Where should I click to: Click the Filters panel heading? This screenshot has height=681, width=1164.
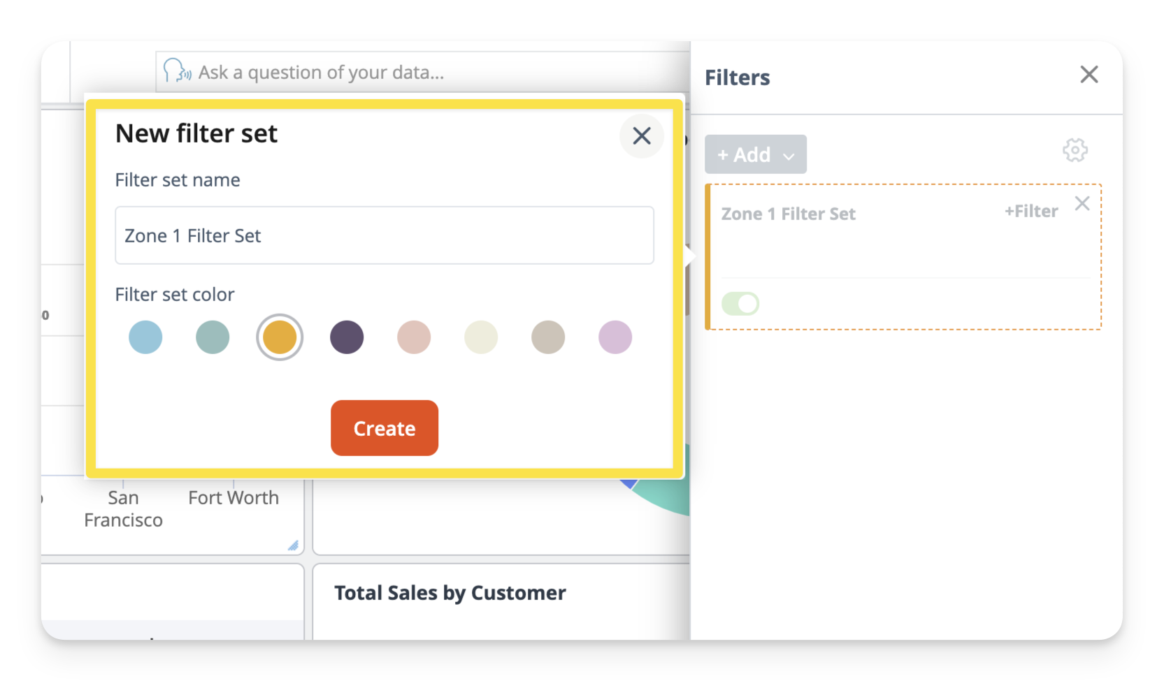(x=737, y=78)
